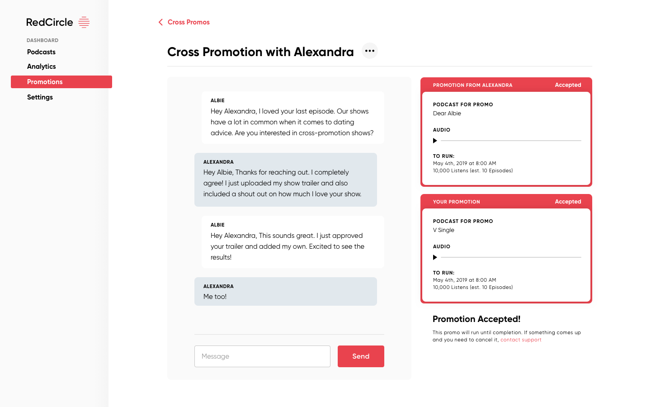The width and height of the screenshot is (651, 407).
Task: Seek in the Dear Albie audio track
Action: tap(511, 141)
